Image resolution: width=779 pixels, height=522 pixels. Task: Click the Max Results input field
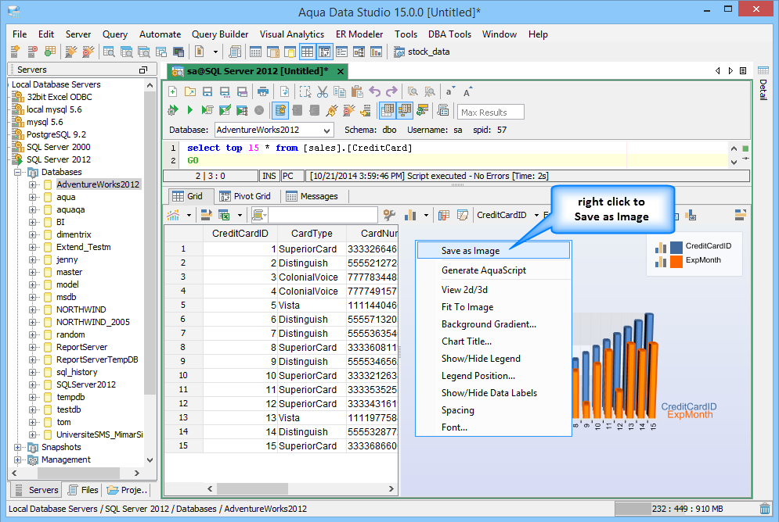coord(490,112)
